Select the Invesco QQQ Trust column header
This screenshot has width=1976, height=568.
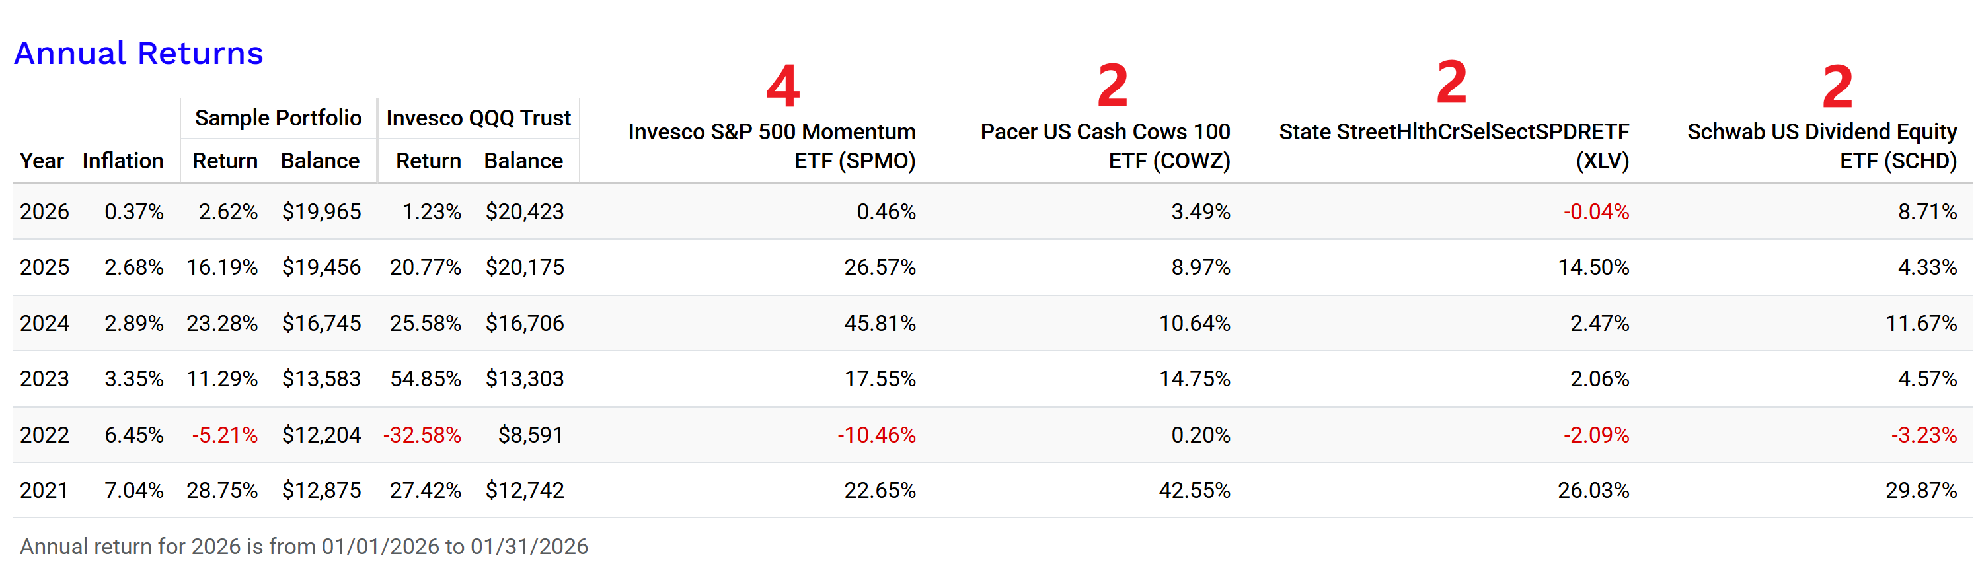[x=478, y=118]
